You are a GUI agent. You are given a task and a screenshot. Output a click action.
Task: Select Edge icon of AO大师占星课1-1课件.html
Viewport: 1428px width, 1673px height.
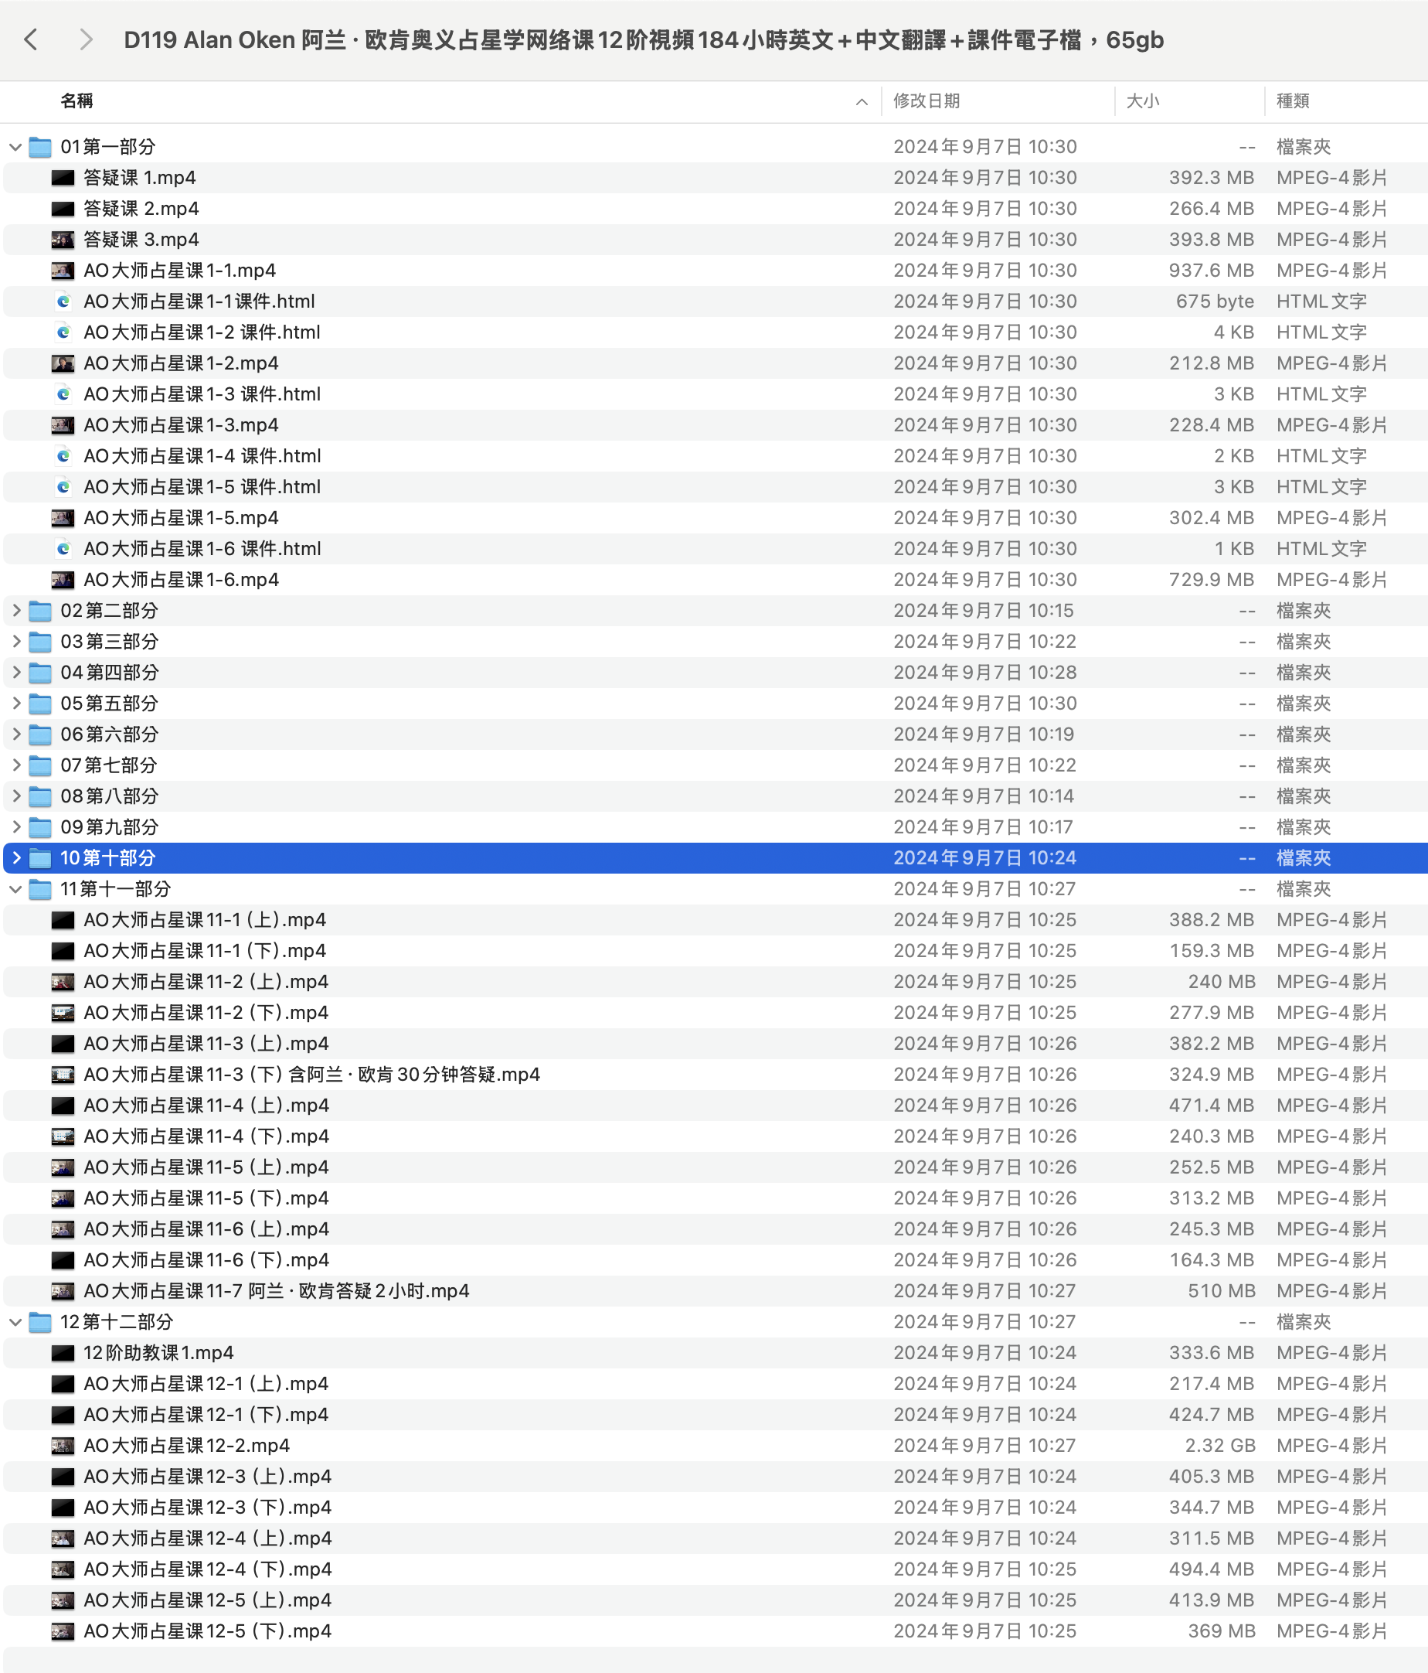coord(63,302)
